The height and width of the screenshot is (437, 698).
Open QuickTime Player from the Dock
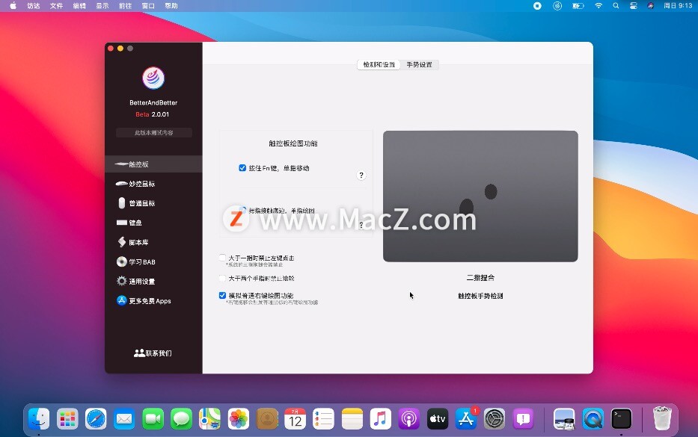[x=593, y=419]
